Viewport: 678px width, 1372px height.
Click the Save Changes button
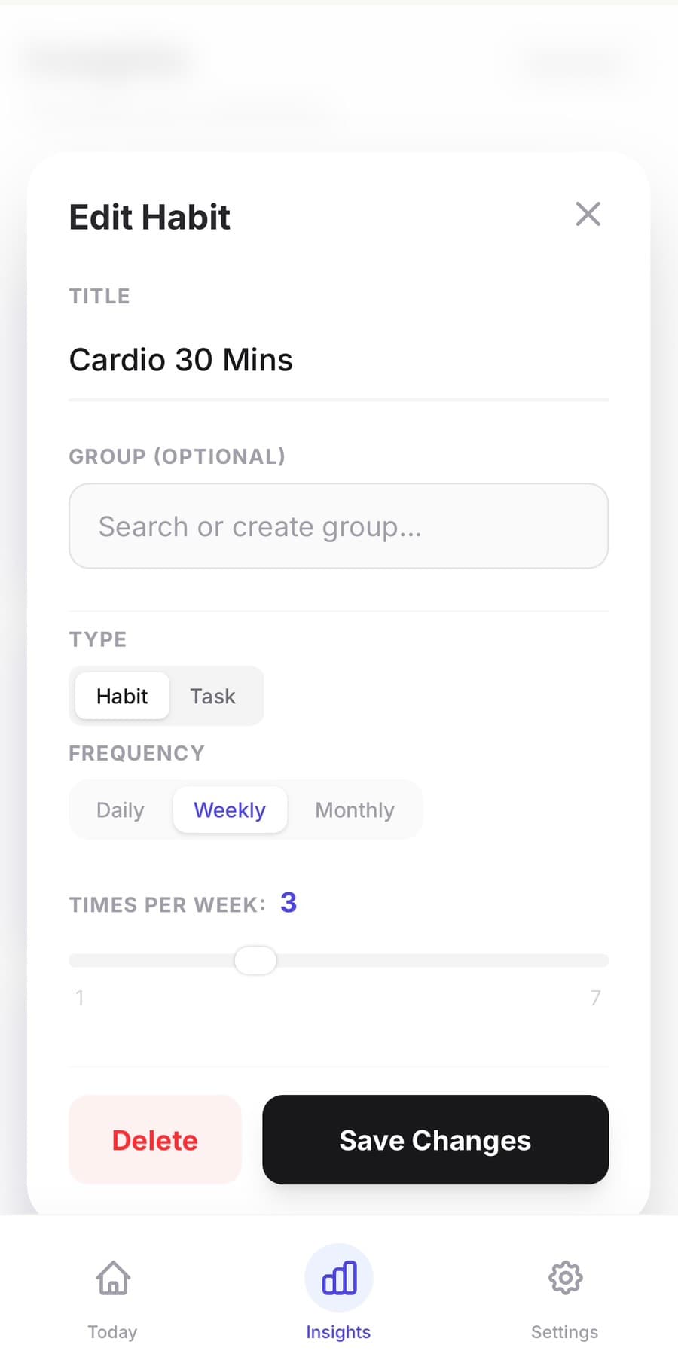pos(435,1140)
